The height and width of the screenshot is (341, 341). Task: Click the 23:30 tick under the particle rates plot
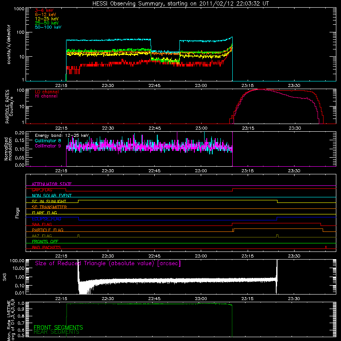(295, 128)
